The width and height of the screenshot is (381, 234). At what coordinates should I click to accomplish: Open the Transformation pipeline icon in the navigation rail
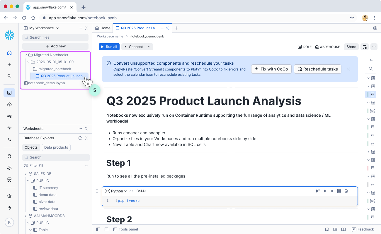[x=9, y=116]
